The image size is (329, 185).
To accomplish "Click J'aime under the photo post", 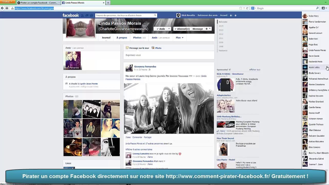I will click(x=128, y=137).
